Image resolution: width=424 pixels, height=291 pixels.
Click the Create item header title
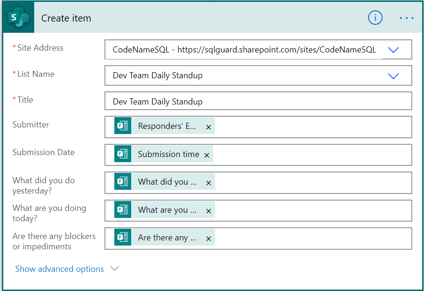[x=66, y=18]
